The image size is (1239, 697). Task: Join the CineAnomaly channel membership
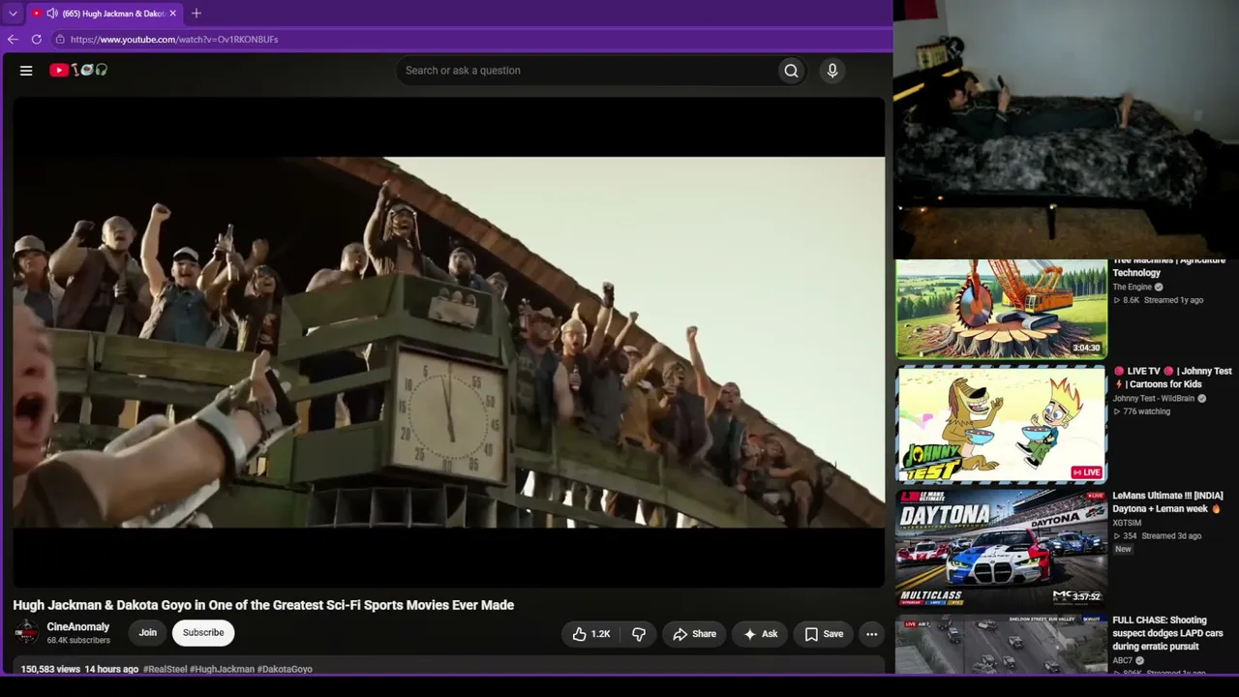pyautogui.click(x=147, y=633)
